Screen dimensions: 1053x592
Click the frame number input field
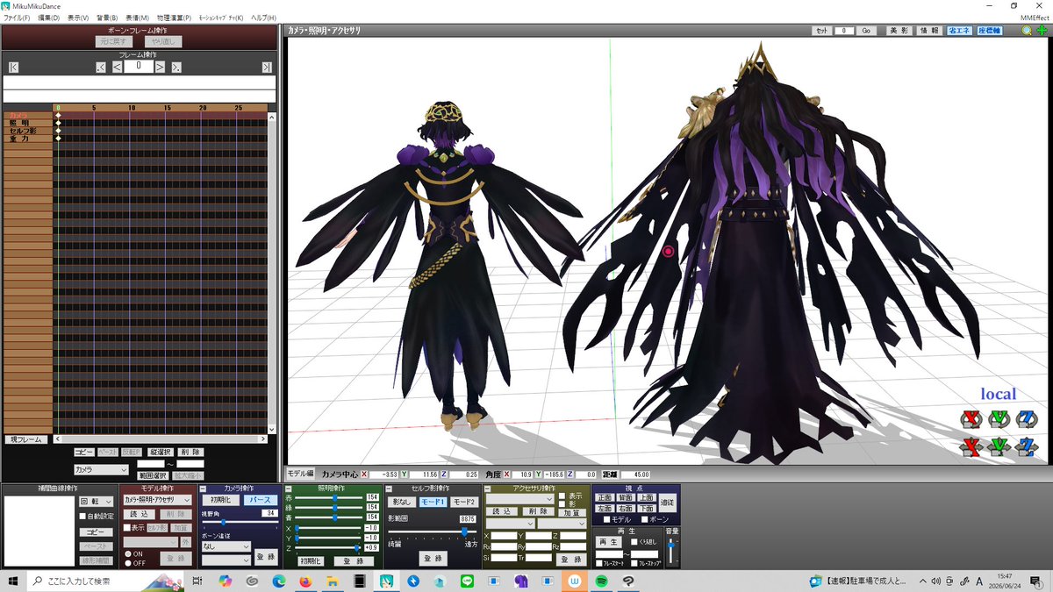click(x=138, y=67)
